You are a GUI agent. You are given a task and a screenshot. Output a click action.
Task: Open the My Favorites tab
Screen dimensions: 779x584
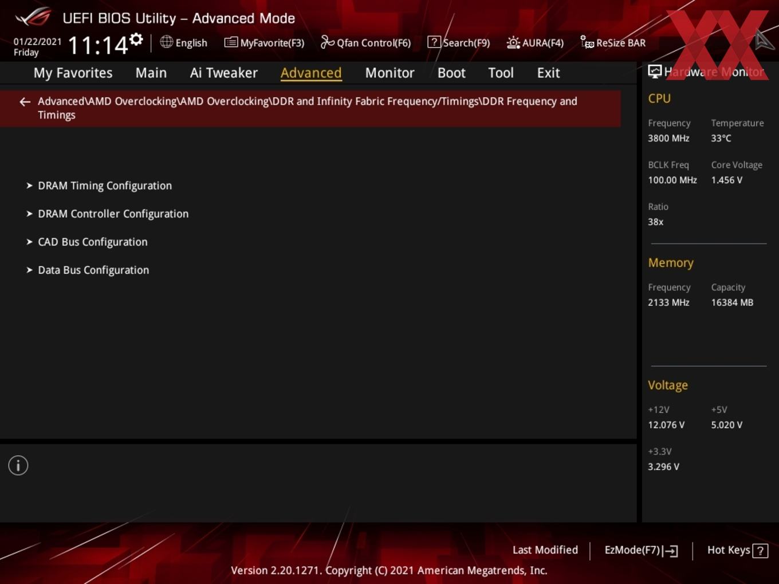(x=73, y=73)
